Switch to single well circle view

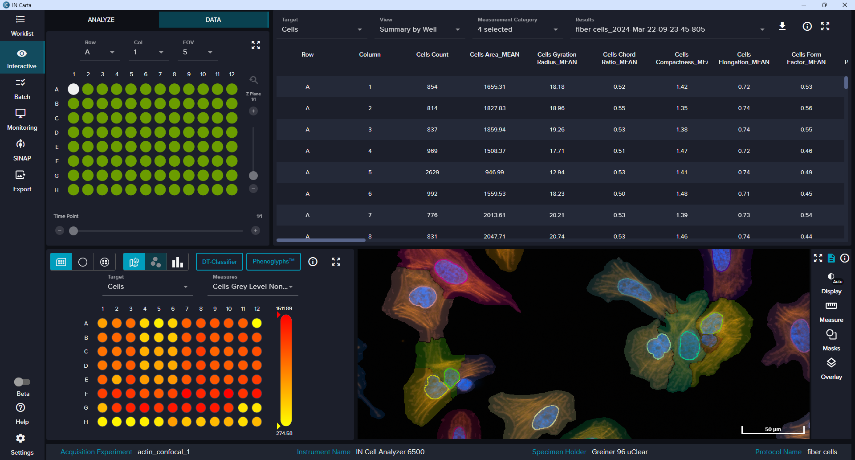(x=83, y=262)
